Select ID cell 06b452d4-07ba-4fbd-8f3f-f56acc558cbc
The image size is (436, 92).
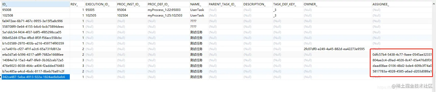[x=36, y=38]
